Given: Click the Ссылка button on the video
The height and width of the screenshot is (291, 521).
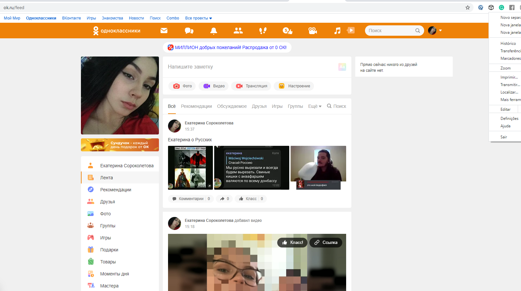Looking at the screenshot, I should tap(326, 243).
